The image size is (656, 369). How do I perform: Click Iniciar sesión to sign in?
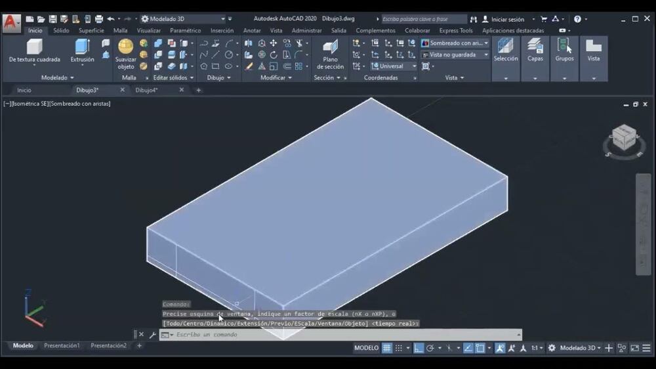(x=507, y=19)
